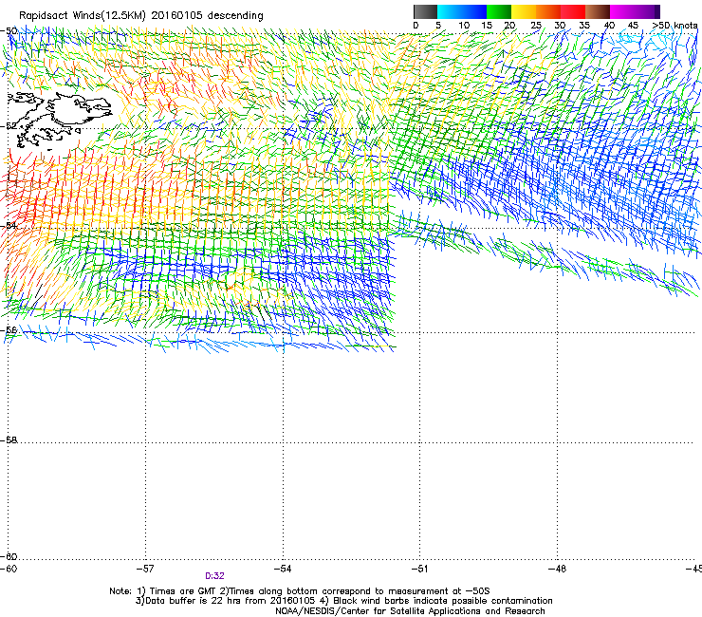Viewport: 702px width, 617px height.
Task: Click the red 30-35 knots legend color
Action: (573, 11)
